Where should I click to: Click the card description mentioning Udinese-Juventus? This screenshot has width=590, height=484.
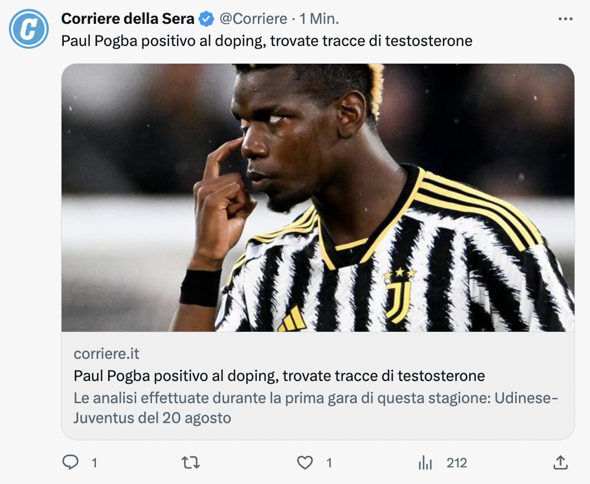click(x=315, y=408)
